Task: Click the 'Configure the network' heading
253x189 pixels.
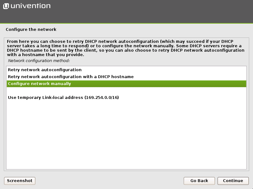Action: [x=31, y=29]
